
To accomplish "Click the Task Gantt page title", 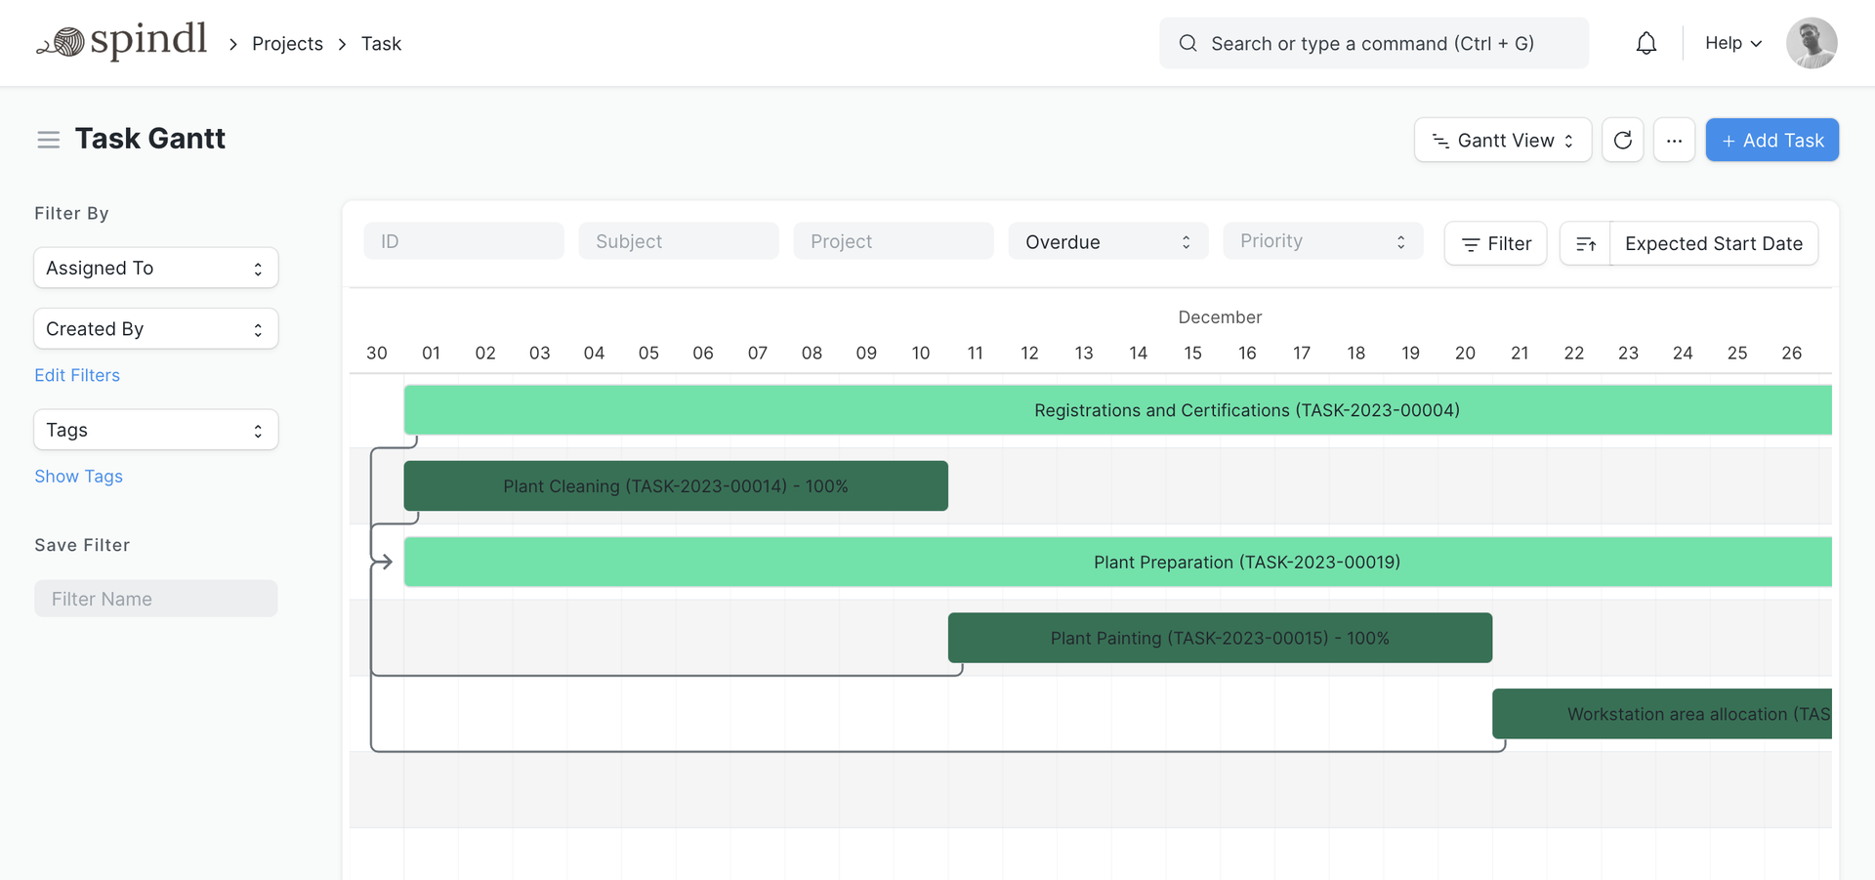I will tap(150, 139).
